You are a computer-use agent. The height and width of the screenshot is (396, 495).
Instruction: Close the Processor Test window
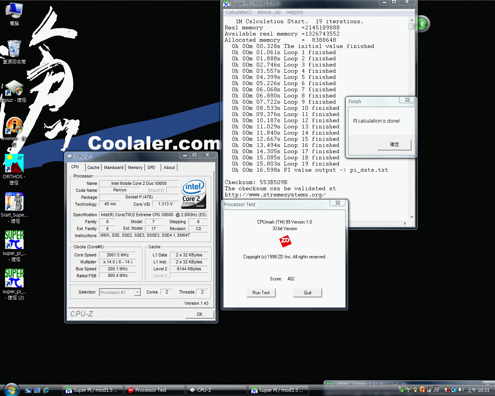pos(338,203)
